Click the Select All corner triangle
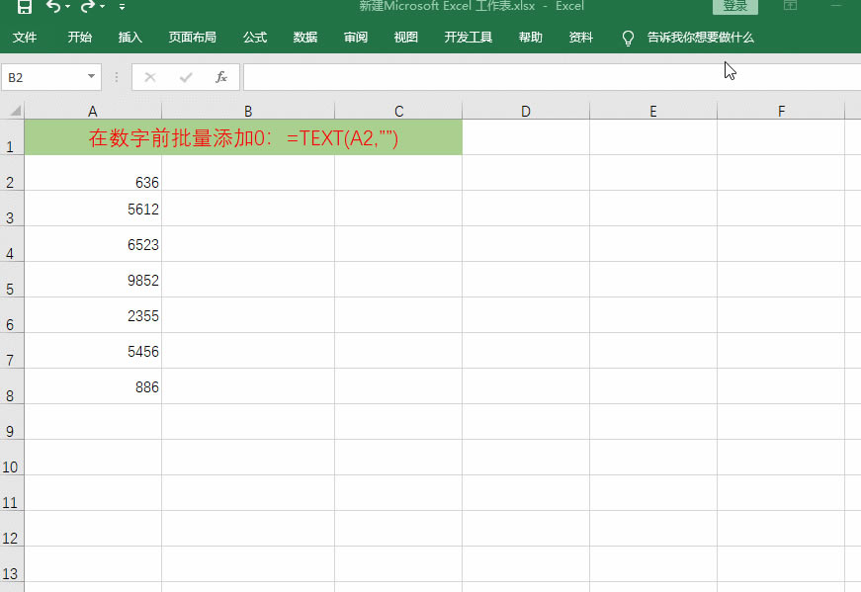The width and height of the screenshot is (861, 592). pos(12,111)
